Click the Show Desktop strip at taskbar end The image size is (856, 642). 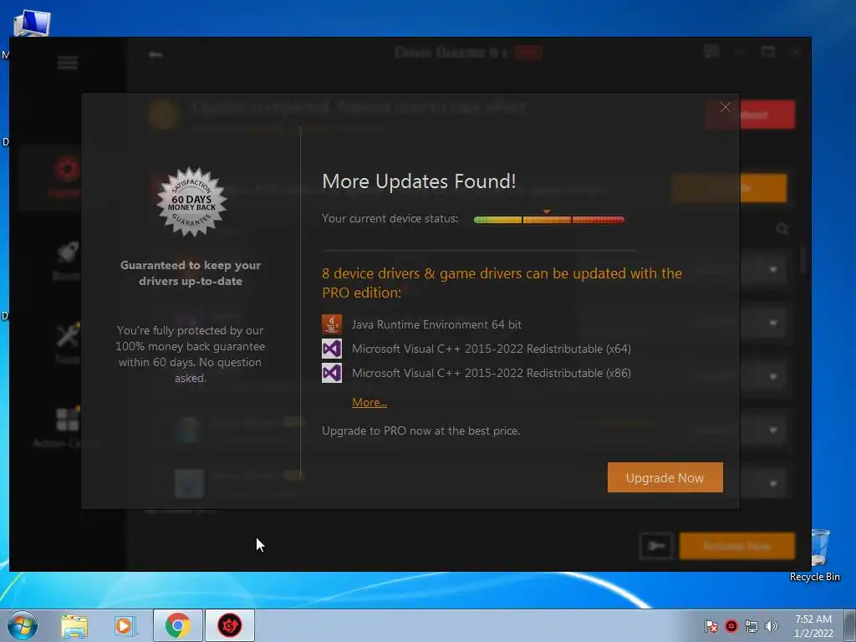(x=850, y=625)
